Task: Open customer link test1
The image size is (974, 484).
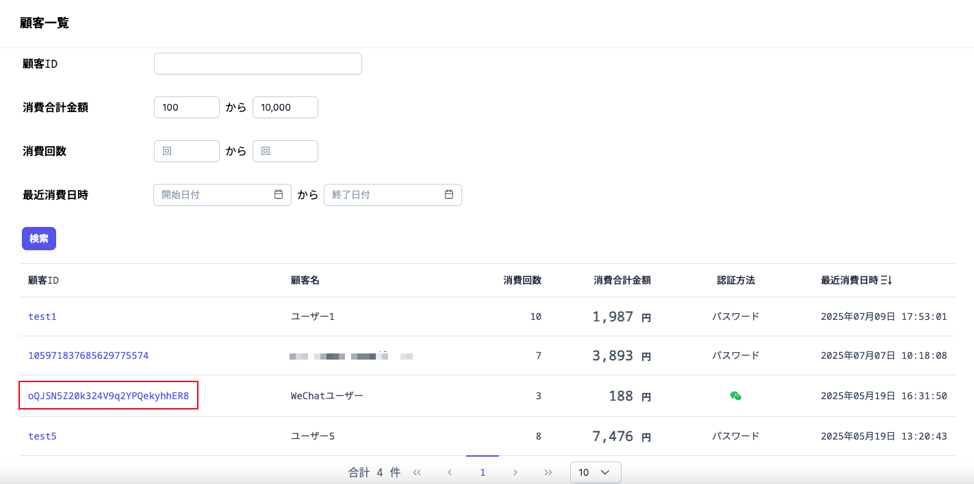Action: pos(42,317)
